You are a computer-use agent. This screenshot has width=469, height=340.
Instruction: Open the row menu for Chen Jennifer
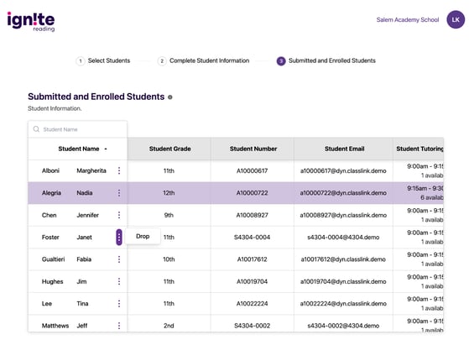tap(119, 215)
